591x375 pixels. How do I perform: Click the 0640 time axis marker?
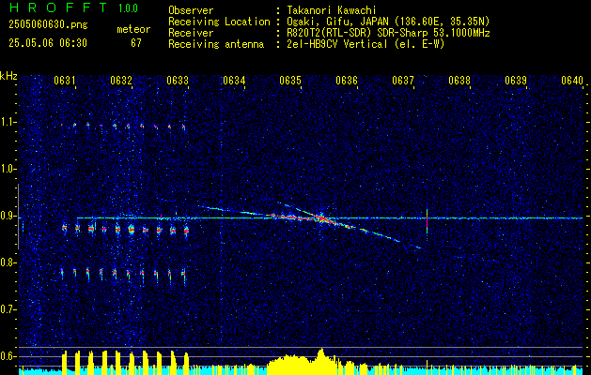(572, 80)
